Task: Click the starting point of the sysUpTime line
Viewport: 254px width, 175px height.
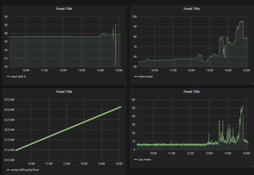Action: 16,150
